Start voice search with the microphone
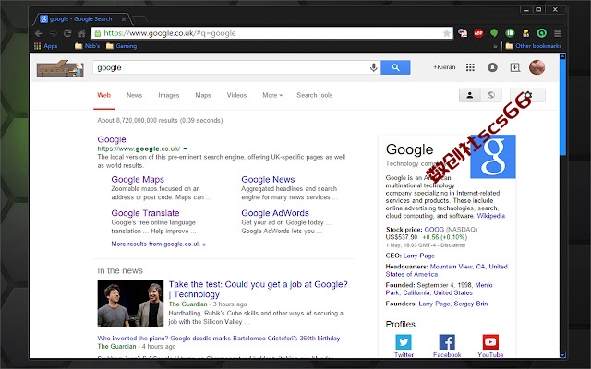The width and height of the screenshot is (591, 369). pos(373,67)
